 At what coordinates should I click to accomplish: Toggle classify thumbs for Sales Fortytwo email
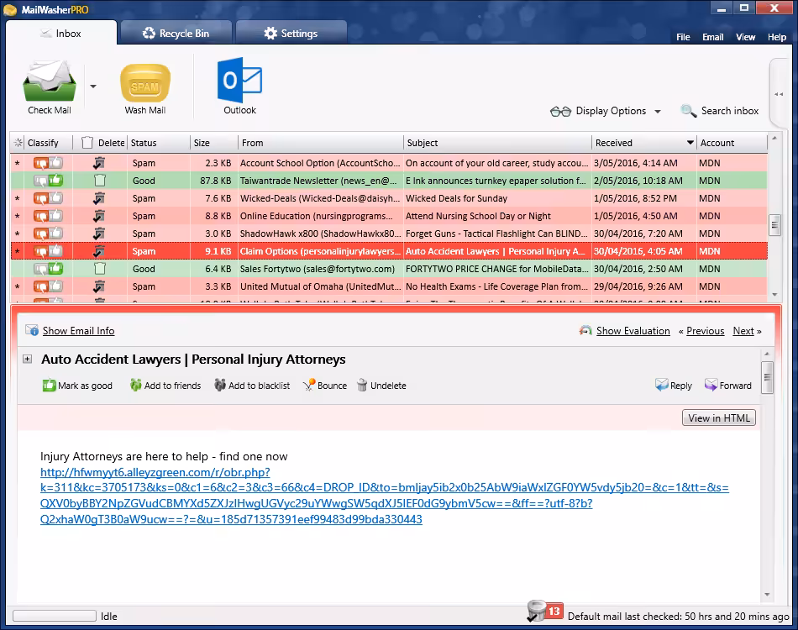(x=48, y=269)
